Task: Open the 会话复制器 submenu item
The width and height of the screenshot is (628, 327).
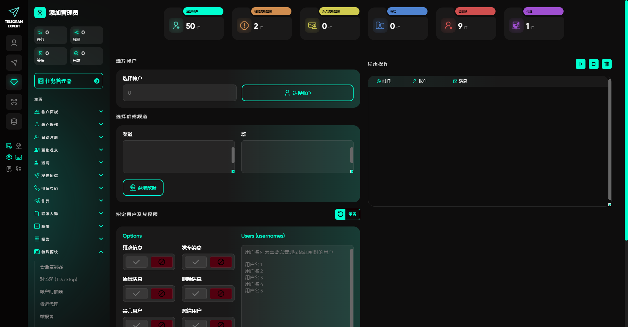Action: (51, 267)
